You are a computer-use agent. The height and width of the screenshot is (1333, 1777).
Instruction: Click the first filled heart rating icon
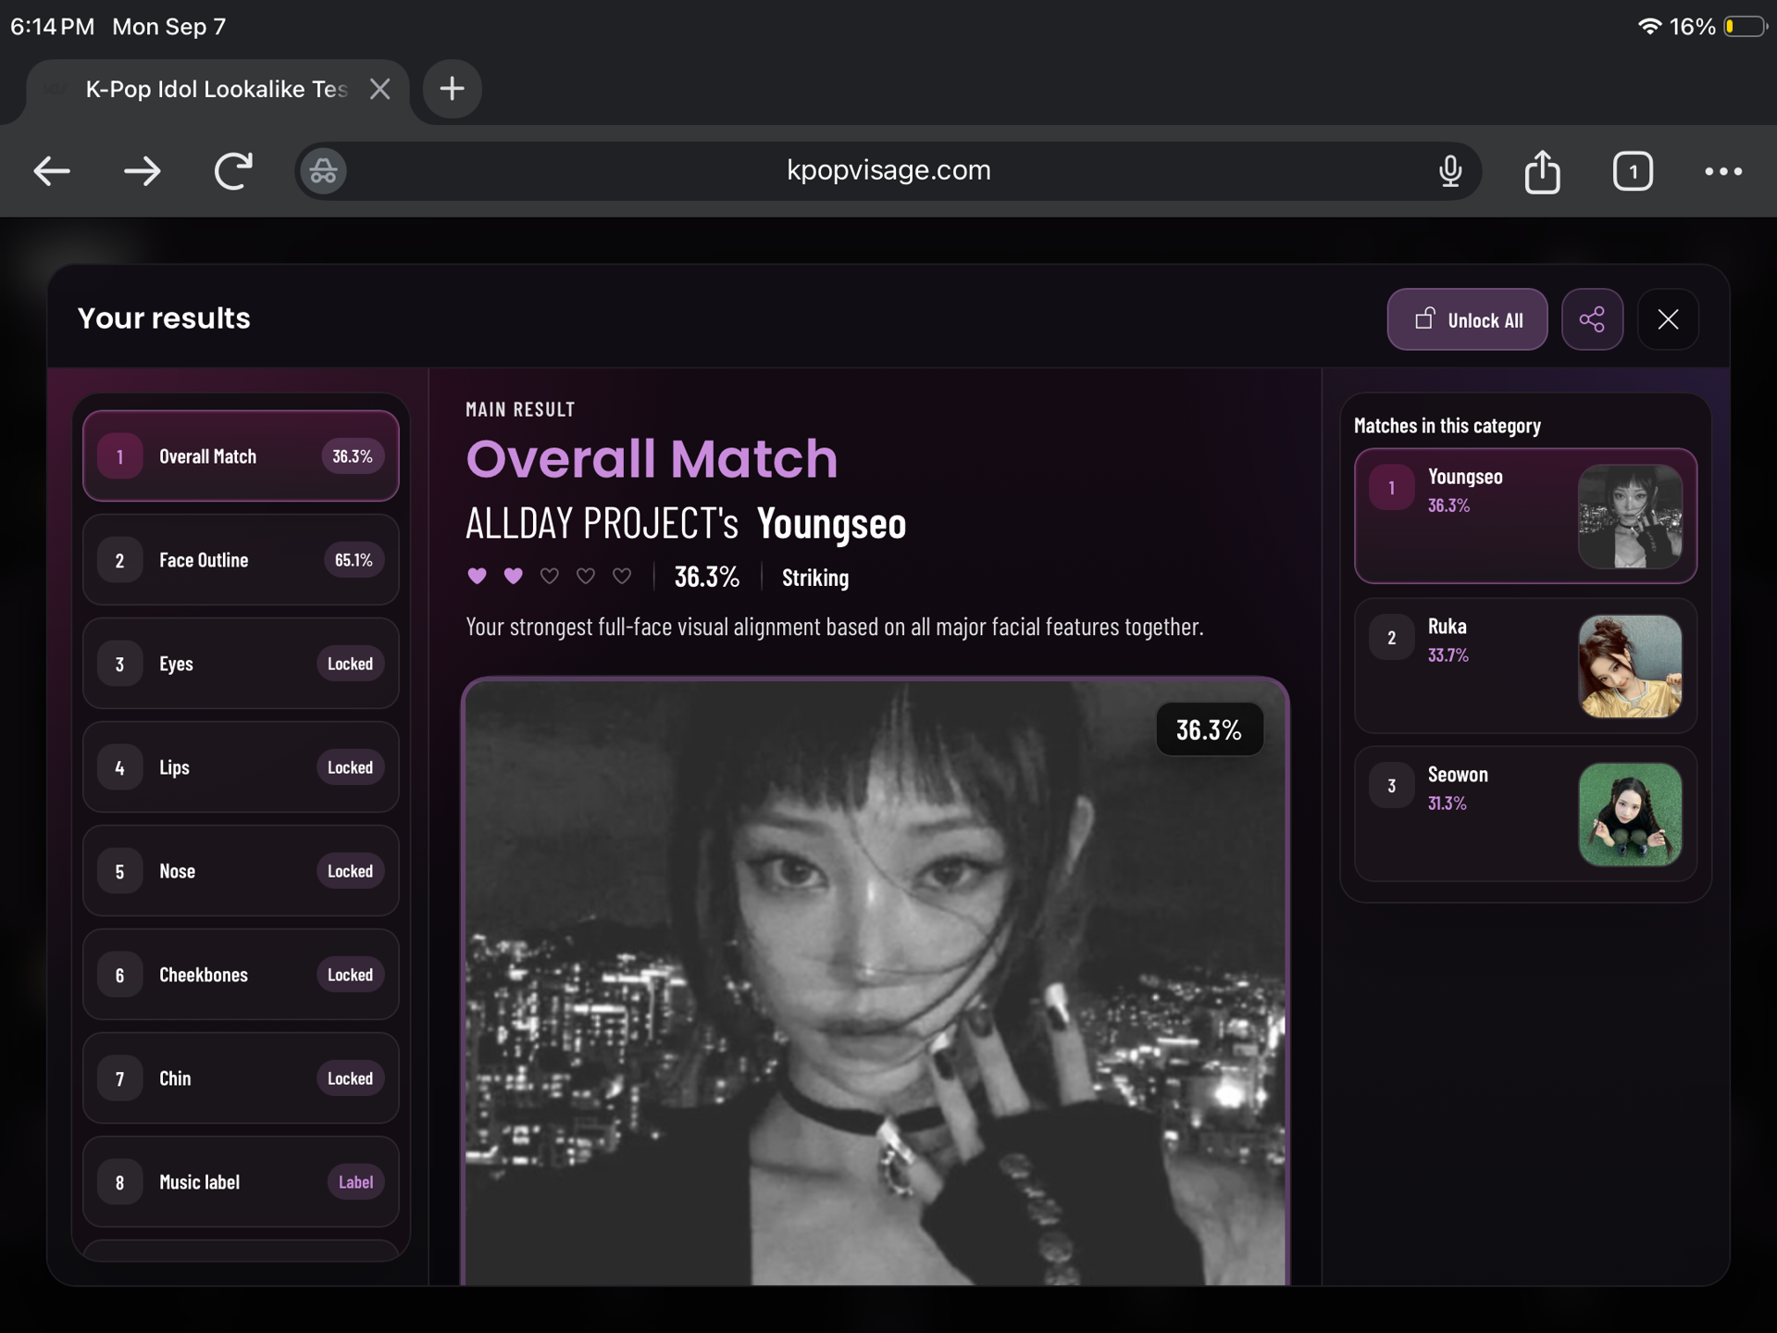[x=477, y=576]
